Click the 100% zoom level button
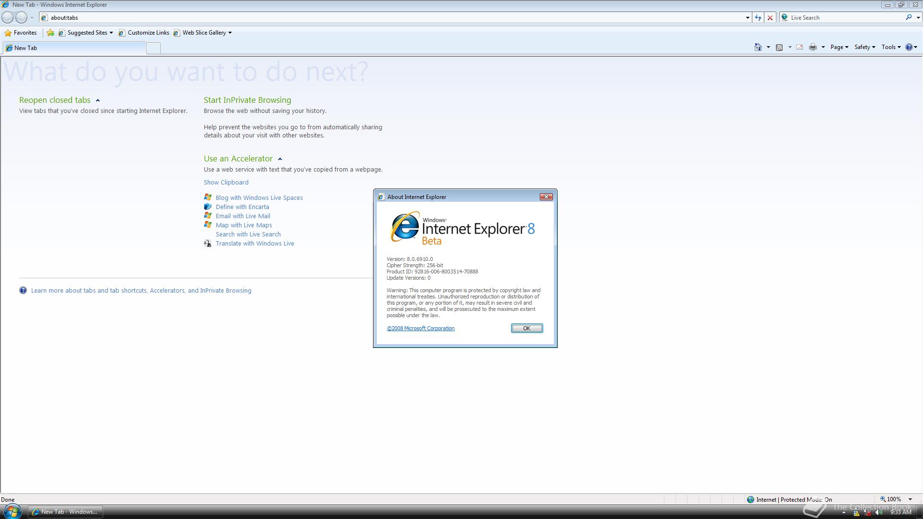Screen dimensions: 923x519 coord(891,499)
